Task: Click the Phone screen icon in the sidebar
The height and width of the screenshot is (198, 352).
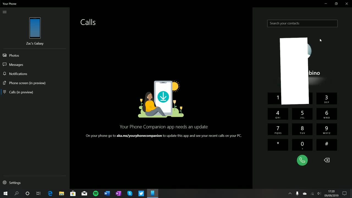Action: pyautogui.click(x=4, y=83)
